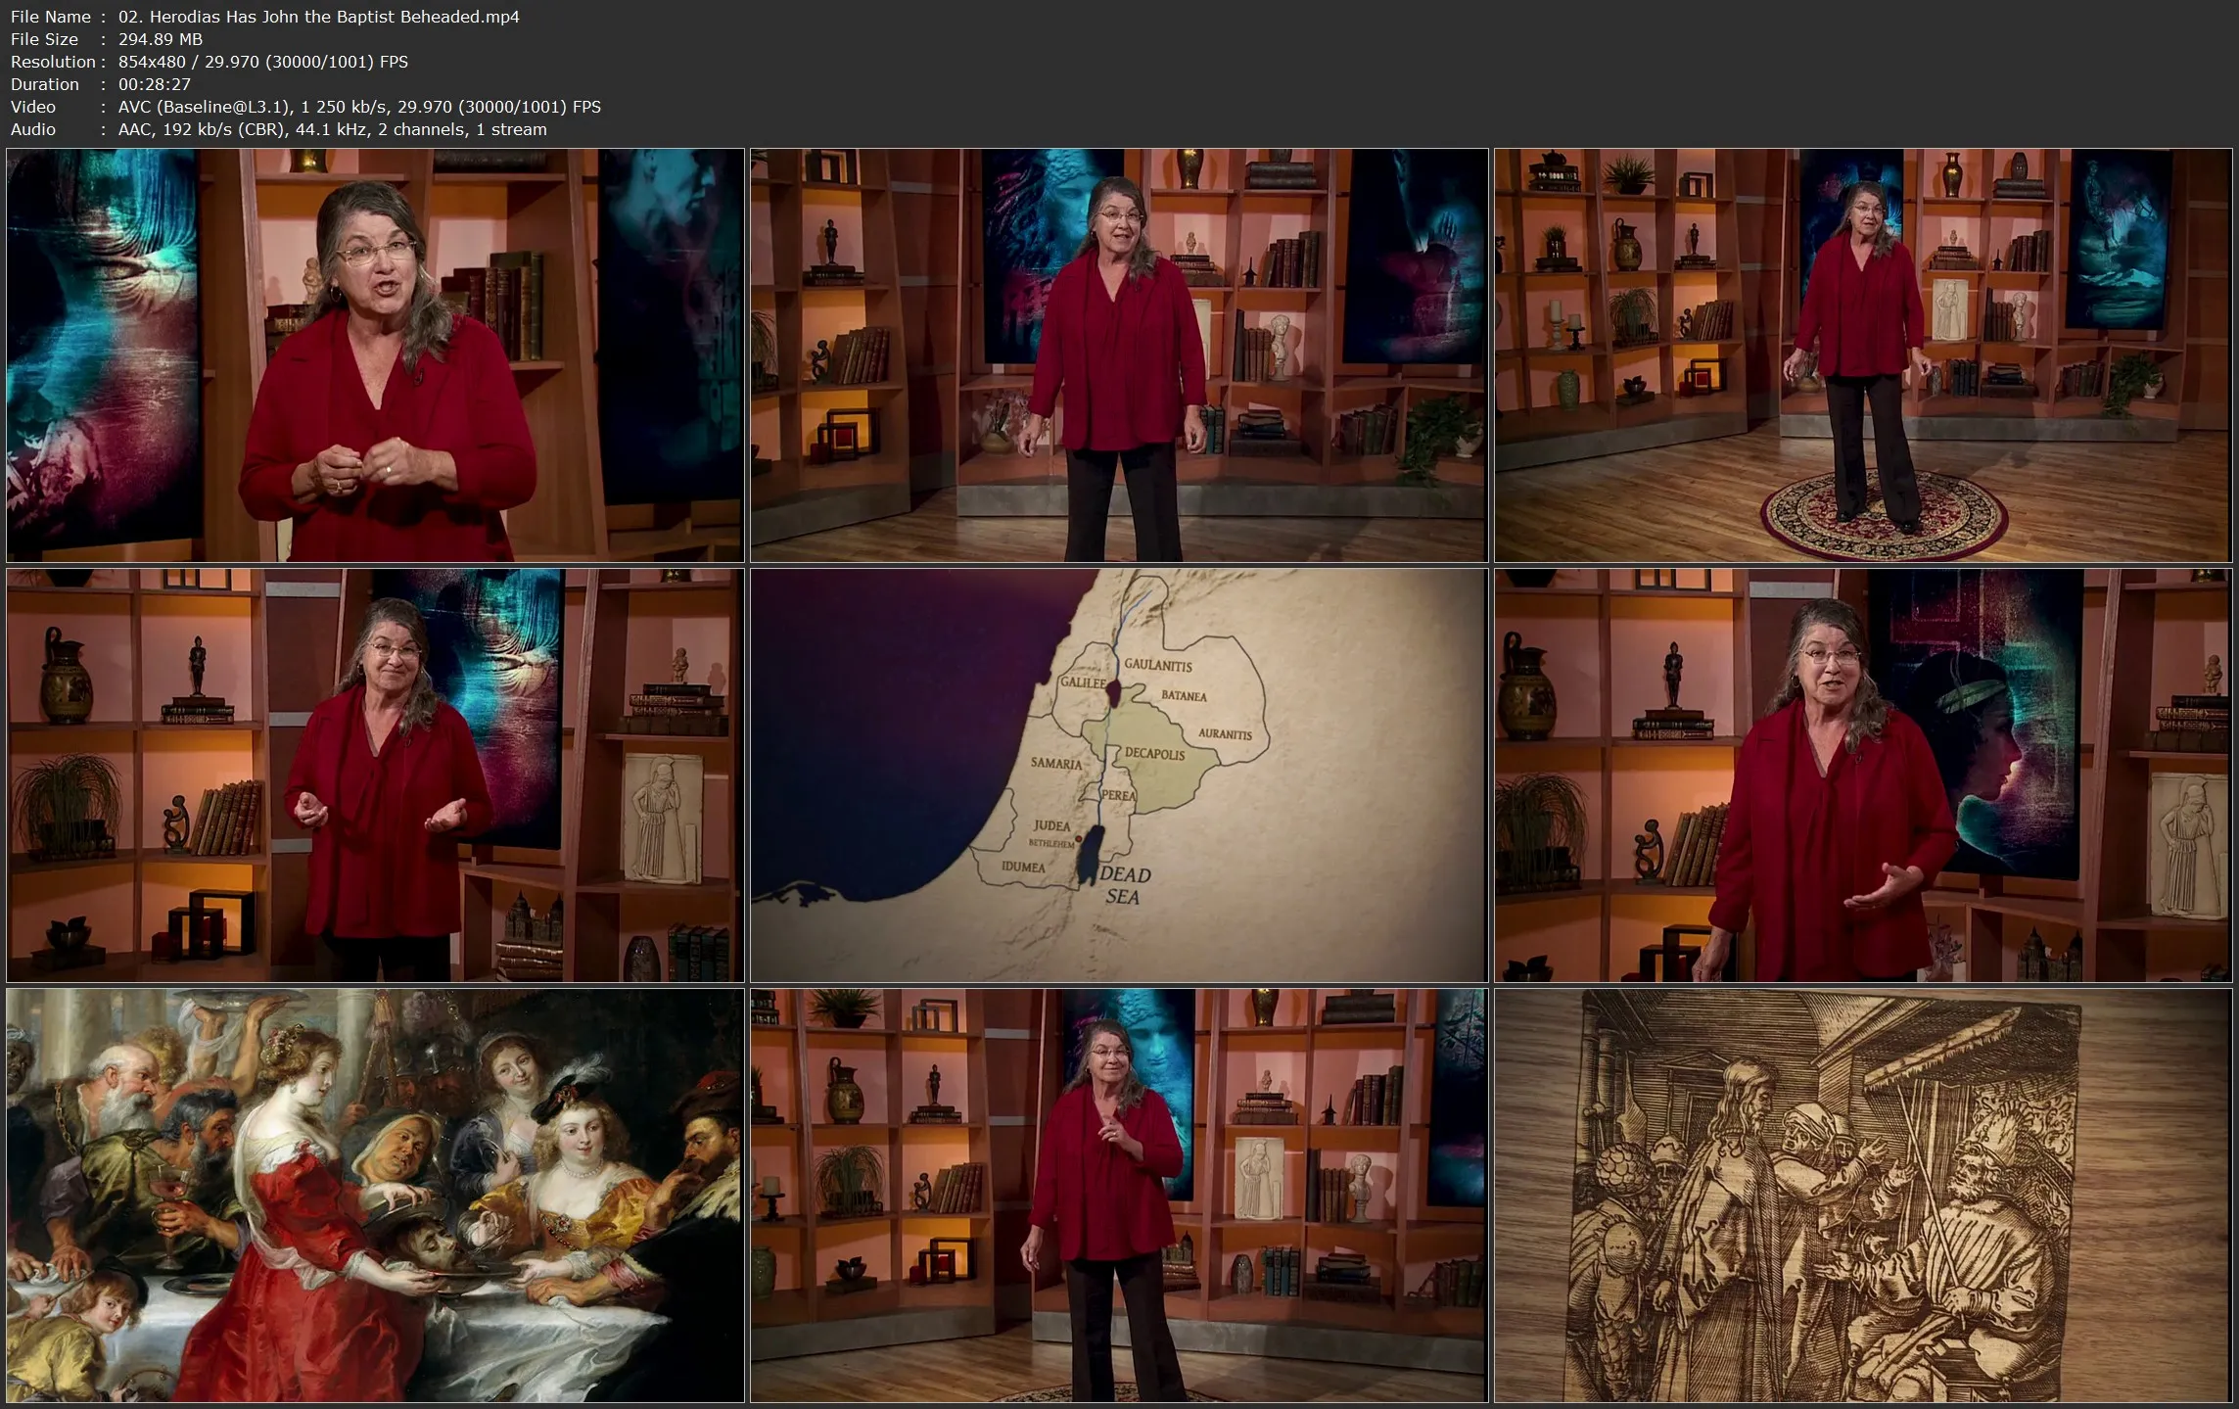
Task: Click the 'GALILEE' label on the map
Action: tap(1084, 682)
